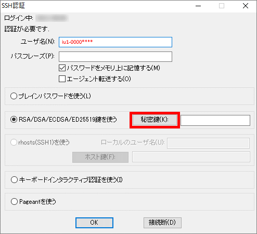Viewport: 257px width, 234px height.
Task: Select プレインパスワードを使う radio option
Action: pyautogui.click(x=14, y=96)
